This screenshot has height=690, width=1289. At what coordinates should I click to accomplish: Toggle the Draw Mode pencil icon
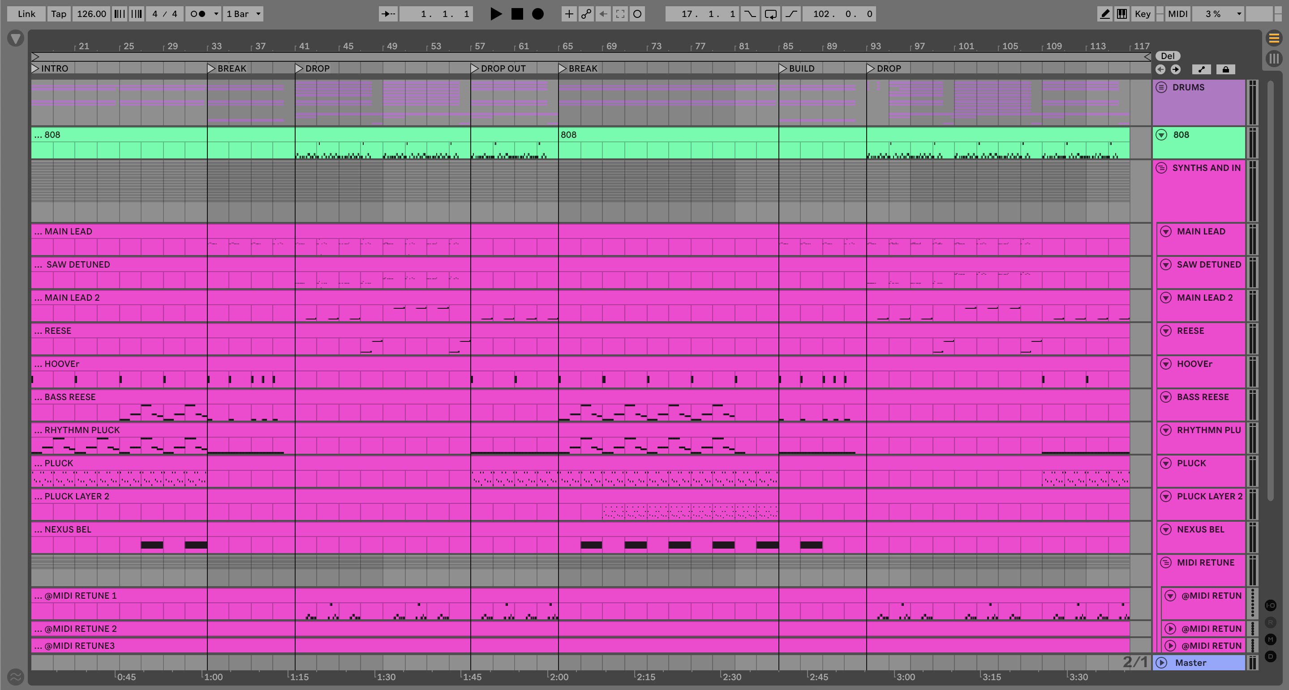(1104, 14)
